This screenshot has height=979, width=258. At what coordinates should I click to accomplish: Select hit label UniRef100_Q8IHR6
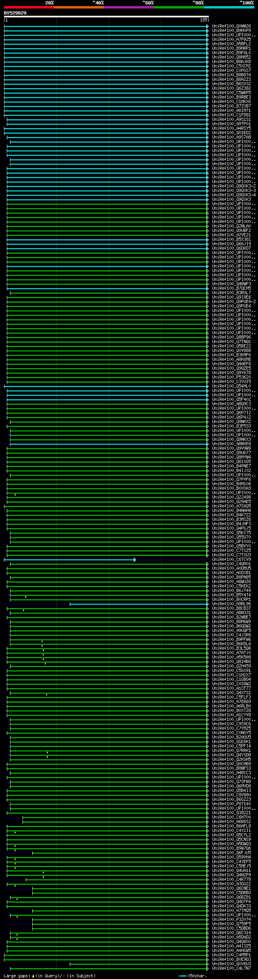click(231, 662)
